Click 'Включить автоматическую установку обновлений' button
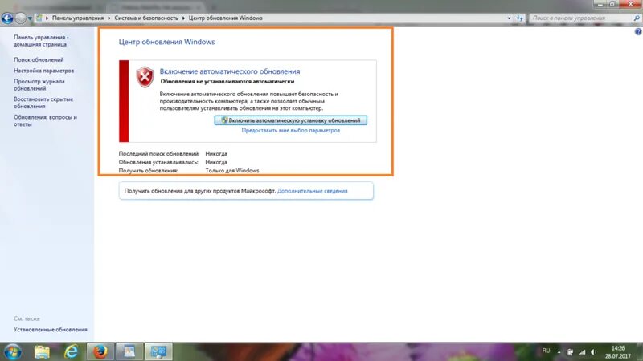 pyautogui.click(x=290, y=120)
